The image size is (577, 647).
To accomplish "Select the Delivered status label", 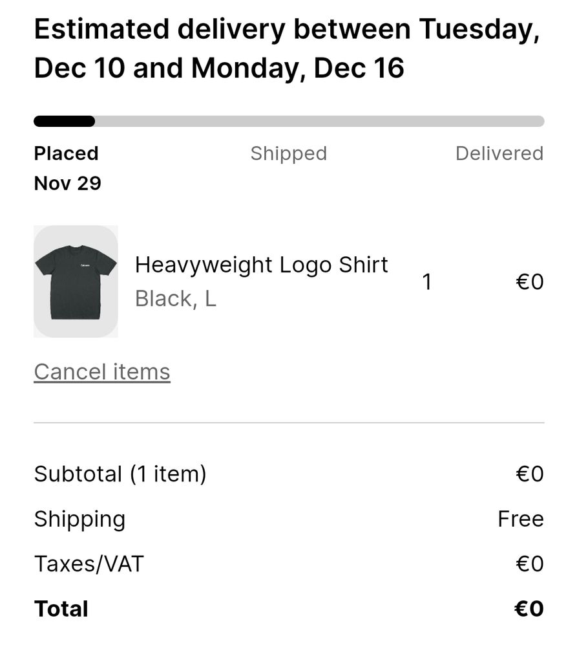I will pos(499,153).
